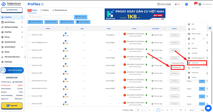213x112 pixels.
Task: Click the Quick Create button
Action: click(x=51, y=22)
